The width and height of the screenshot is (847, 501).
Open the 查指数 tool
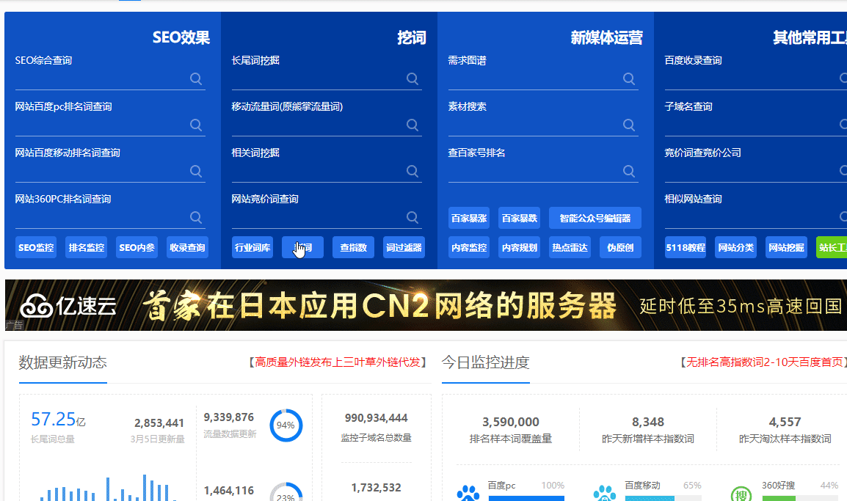(x=353, y=247)
